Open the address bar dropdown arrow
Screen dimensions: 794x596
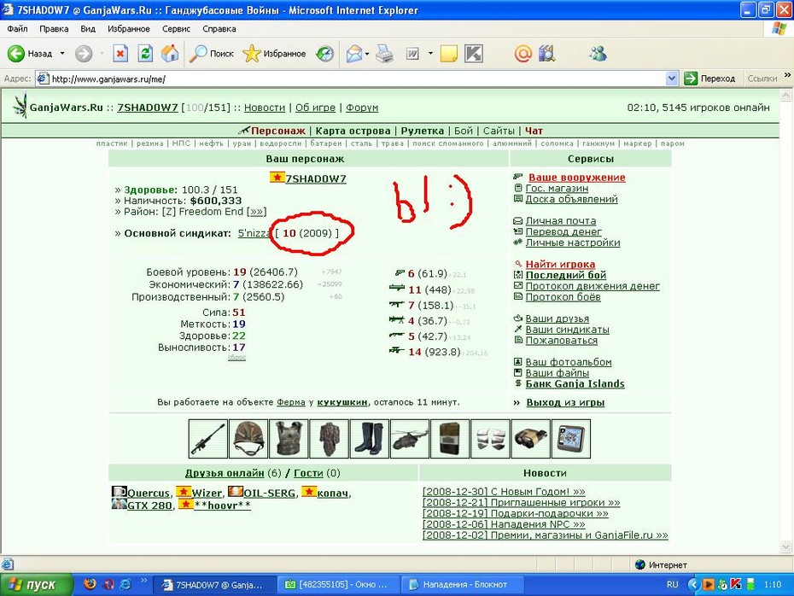[671, 79]
